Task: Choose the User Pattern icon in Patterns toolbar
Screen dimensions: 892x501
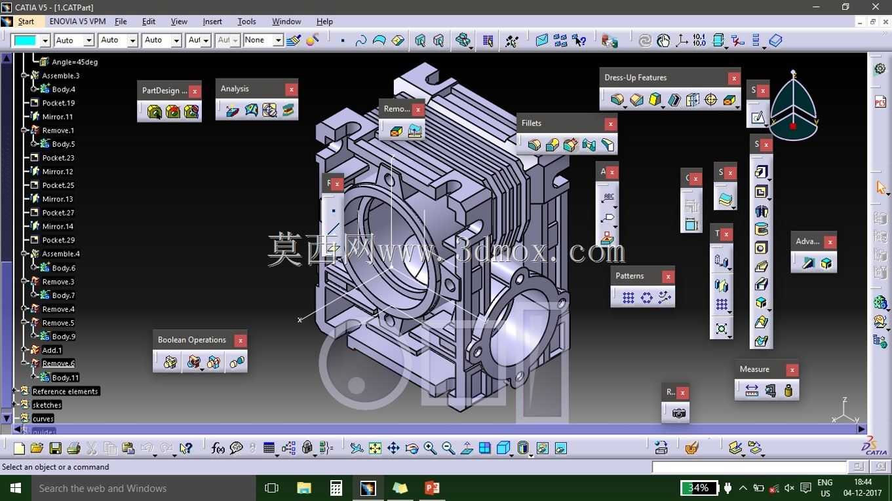Action: pyautogui.click(x=665, y=298)
